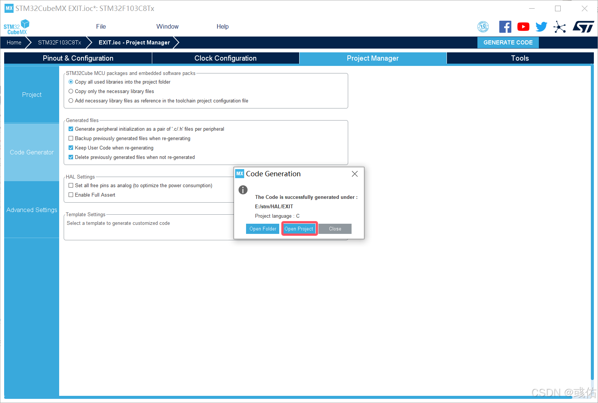Click STM32F103C8Tx breadcrumb

(x=60, y=43)
